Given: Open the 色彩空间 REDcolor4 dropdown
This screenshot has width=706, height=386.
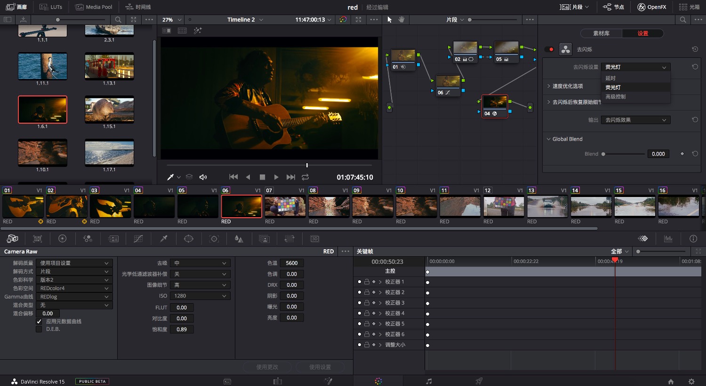Looking at the screenshot, I should point(74,288).
